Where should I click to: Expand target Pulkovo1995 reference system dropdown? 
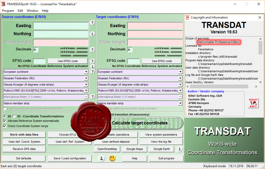[180, 91]
